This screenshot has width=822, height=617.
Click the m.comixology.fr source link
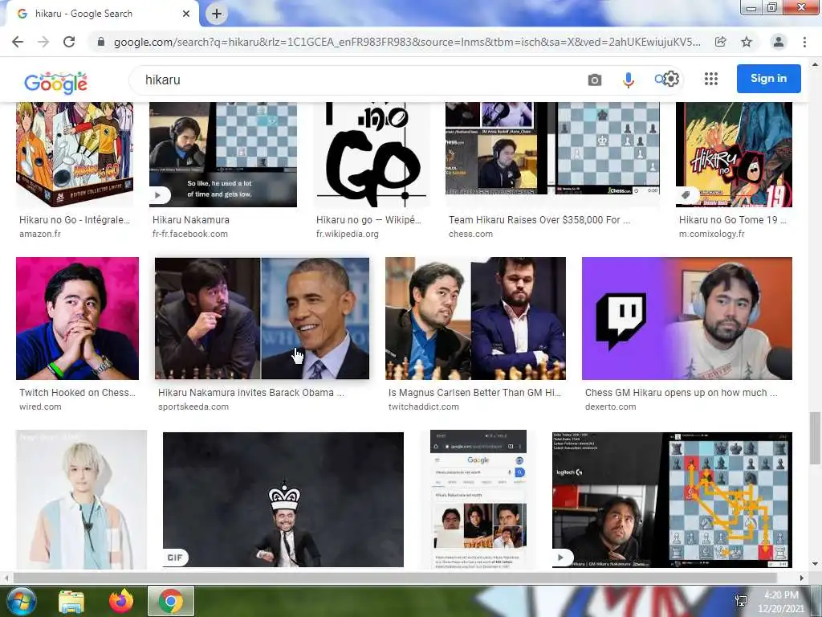click(x=712, y=234)
